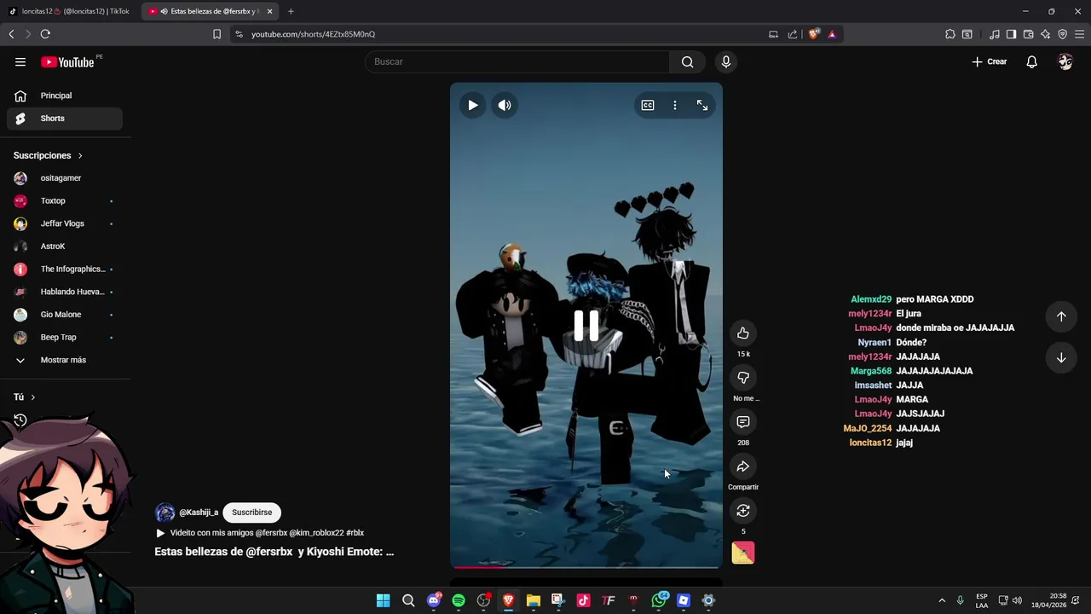Open The Infographics channel
Screen dimensions: 1091x614
(65, 269)
